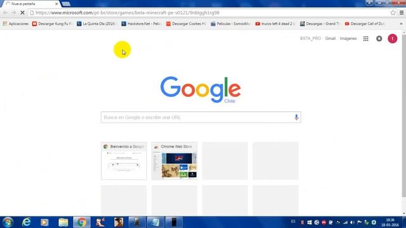
Task: Open the Chrome hamburger menu
Action: tap(402, 13)
